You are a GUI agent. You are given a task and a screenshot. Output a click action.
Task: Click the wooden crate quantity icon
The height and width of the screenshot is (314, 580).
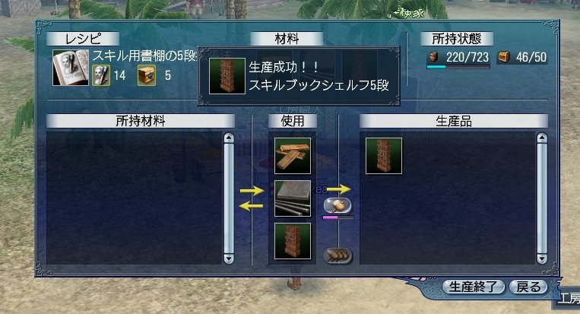click(147, 75)
